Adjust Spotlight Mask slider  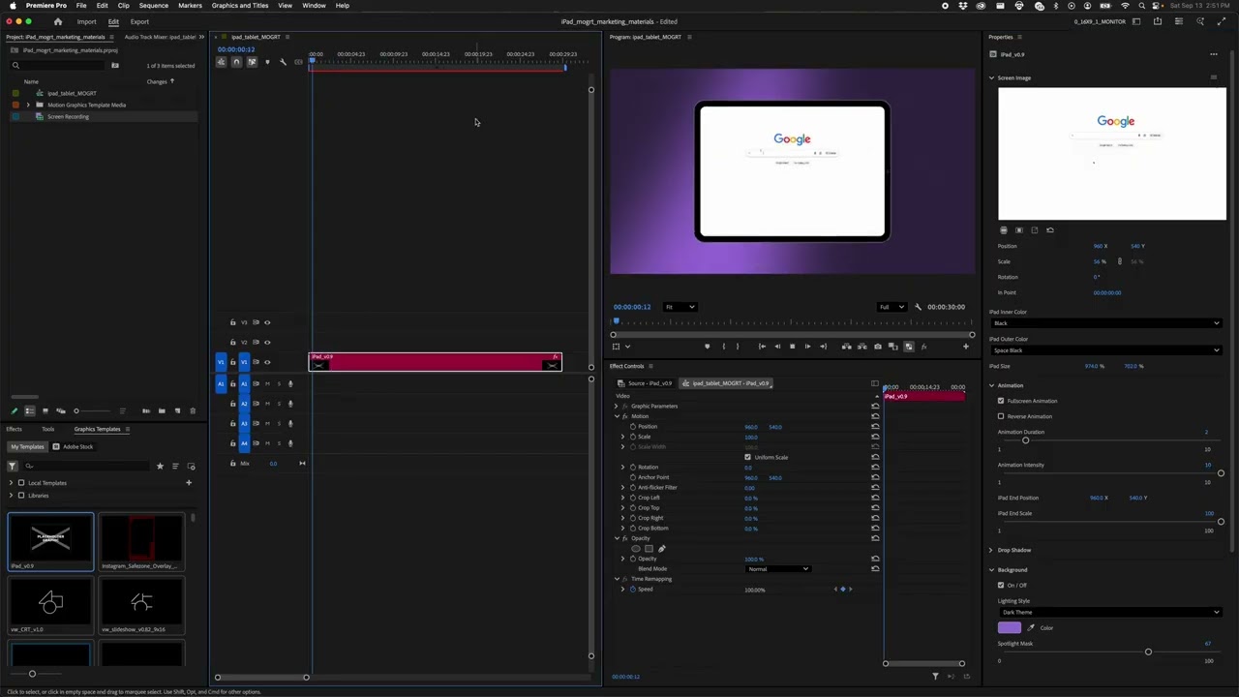click(1148, 652)
